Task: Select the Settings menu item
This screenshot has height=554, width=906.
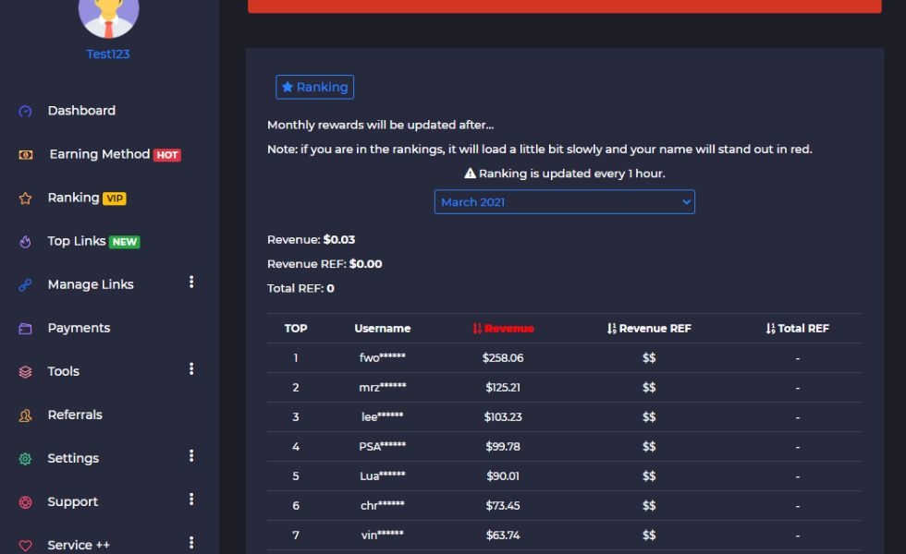Action: pos(73,458)
